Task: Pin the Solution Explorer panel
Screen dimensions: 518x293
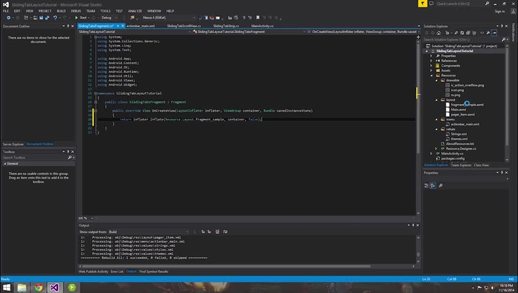Action: click(x=502, y=26)
